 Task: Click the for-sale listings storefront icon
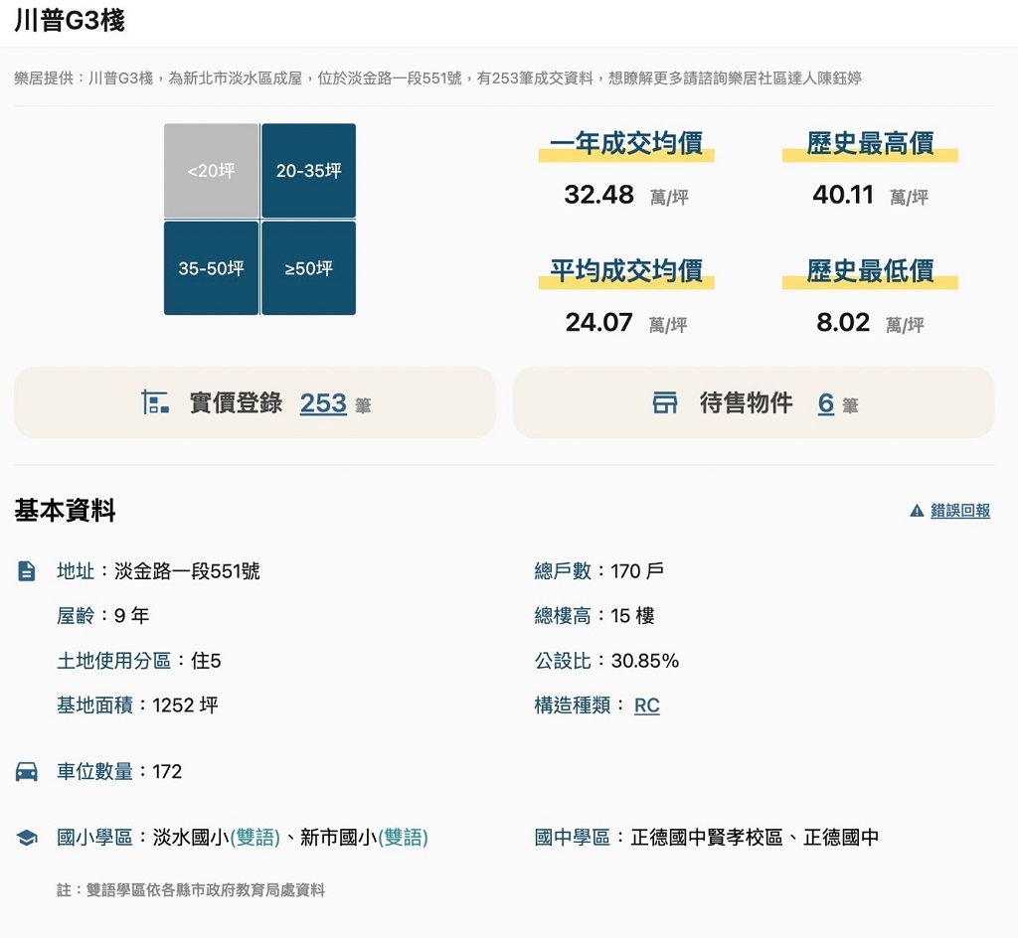coord(665,402)
